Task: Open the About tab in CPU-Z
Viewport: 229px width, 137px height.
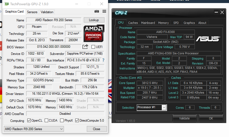Action: pos(202,23)
